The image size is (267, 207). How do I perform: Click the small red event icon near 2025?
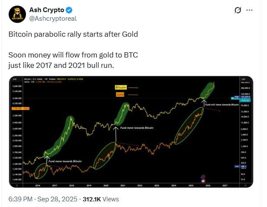point(203,177)
